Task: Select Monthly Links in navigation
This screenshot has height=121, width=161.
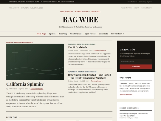Action: coord(76,34)
